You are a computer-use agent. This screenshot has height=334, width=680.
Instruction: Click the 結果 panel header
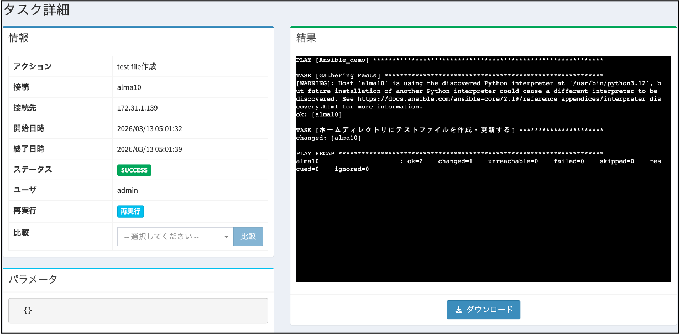tap(306, 38)
